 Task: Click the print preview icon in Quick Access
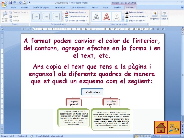coord(24,3)
